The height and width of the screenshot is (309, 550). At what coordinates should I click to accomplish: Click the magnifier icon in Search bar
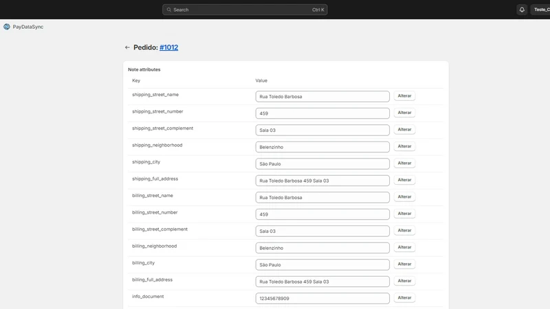click(169, 10)
